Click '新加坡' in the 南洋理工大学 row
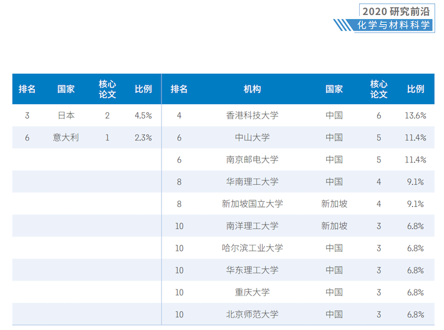 (334, 226)
